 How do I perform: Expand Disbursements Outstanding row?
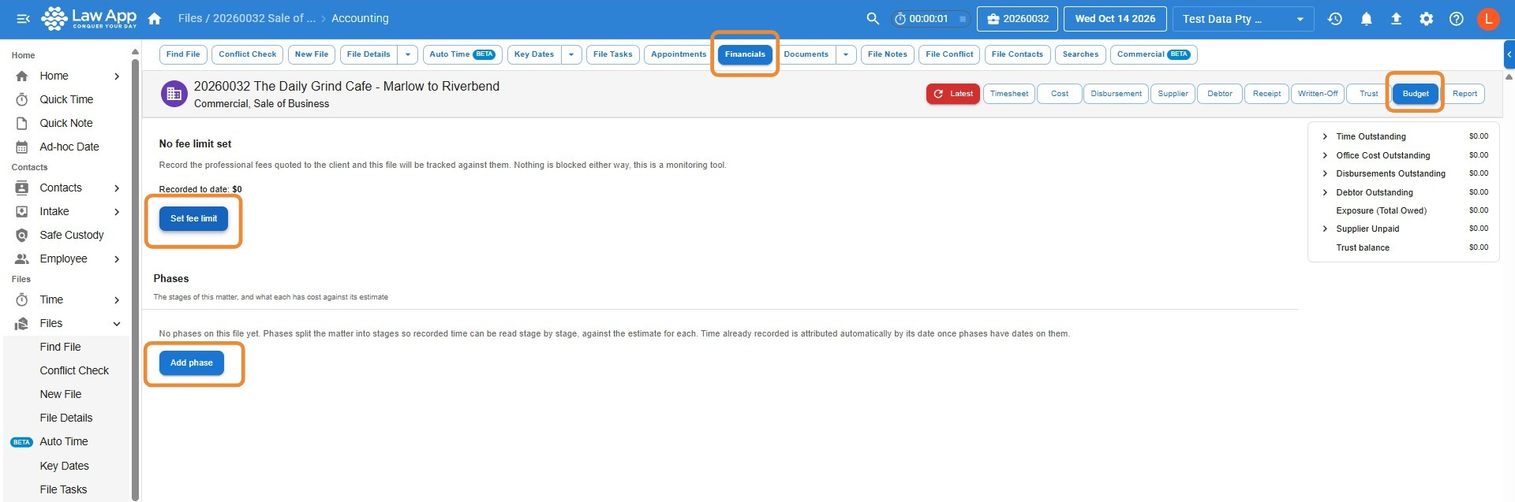[1325, 173]
